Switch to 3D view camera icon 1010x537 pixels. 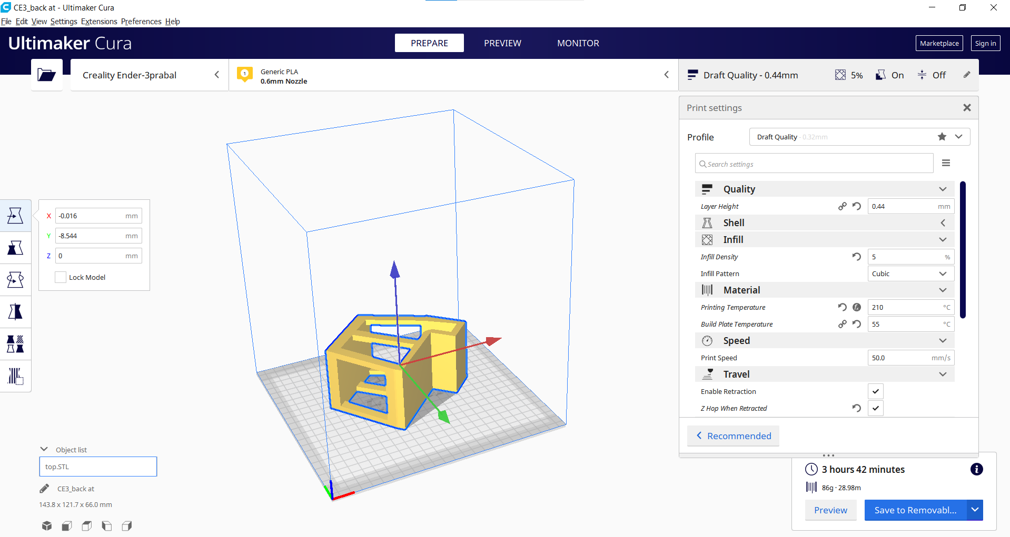coord(47,525)
